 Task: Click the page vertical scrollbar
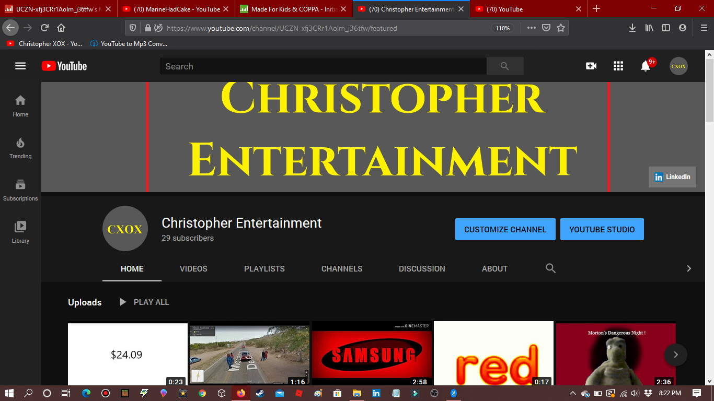[x=709, y=91]
